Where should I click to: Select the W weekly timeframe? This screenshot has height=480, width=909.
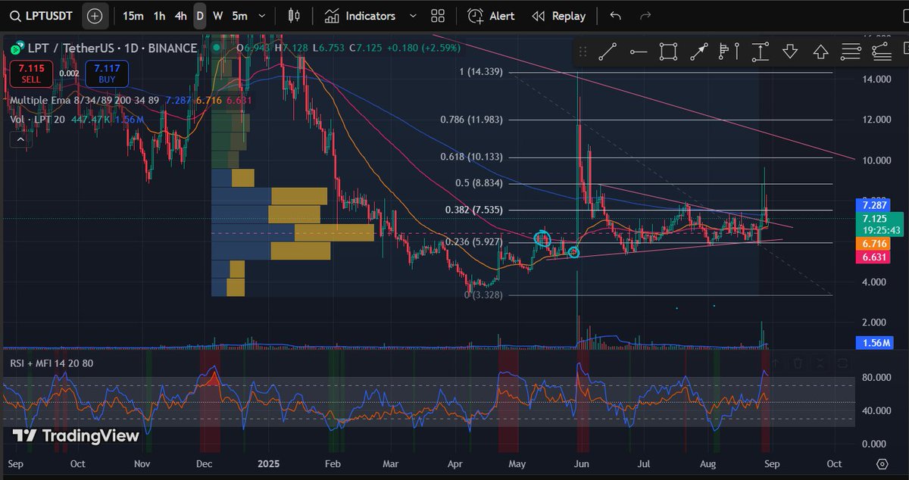point(217,16)
